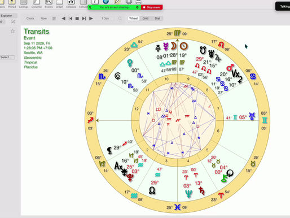Click the Vx vertex symbol
290x218 pixels.
pyautogui.click(x=235, y=73)
